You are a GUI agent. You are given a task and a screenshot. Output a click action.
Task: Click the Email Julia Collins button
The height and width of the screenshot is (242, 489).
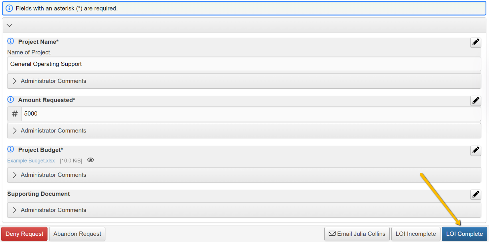click(357, 234)
